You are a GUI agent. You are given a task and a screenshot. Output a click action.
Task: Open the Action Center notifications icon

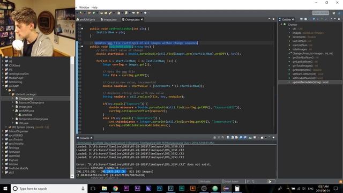(336, 188)
